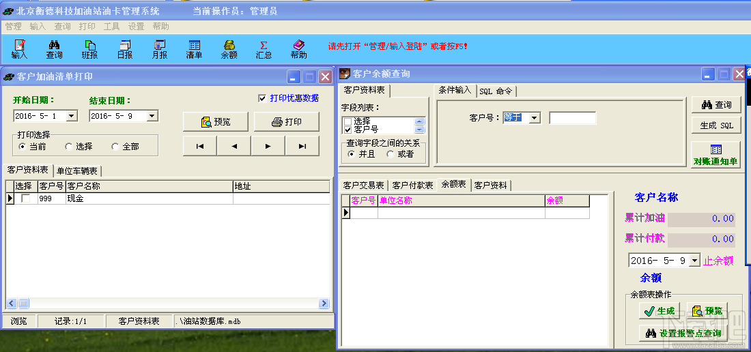This screenshot has width=751, height=352.
Task: Click 预览 in 余额表操作 group
Action: click(x=707, y=311)
